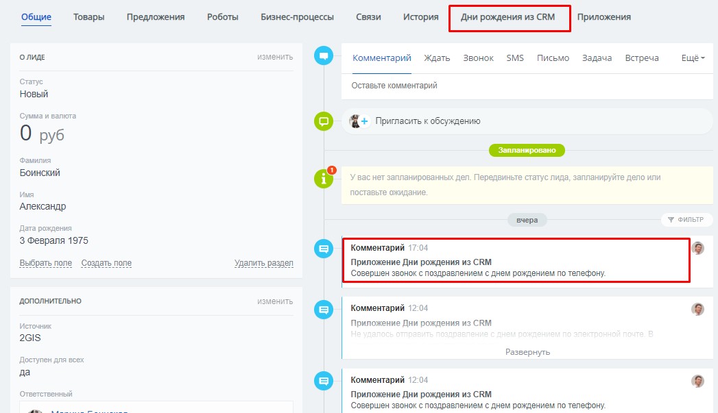The image size is (718, 413).
Task: Click plus icon to invite to discussion
Action: pyautogui.click(x=365, y=121)
